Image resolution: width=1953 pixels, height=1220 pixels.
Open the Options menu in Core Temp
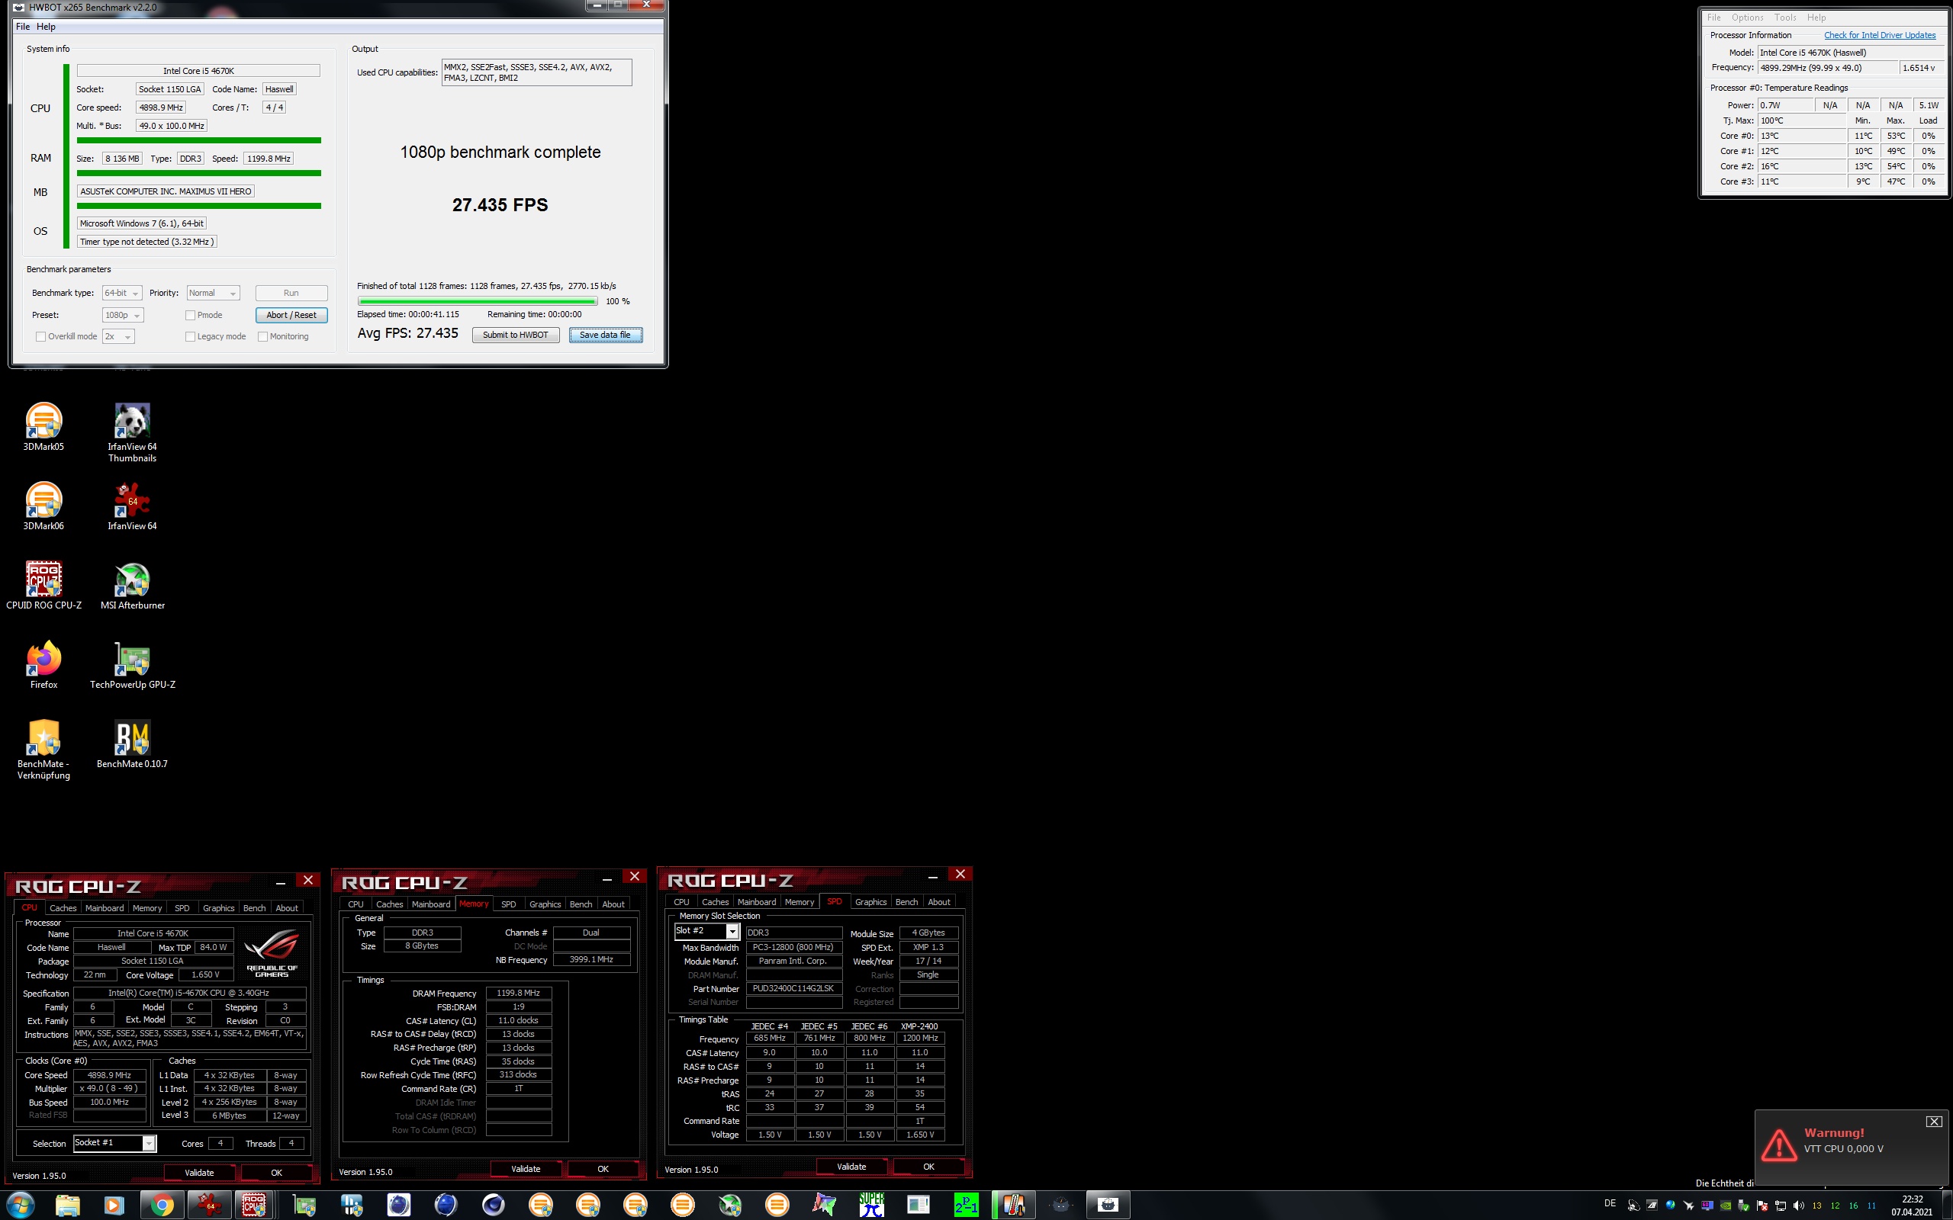[x=1747, y=18]
